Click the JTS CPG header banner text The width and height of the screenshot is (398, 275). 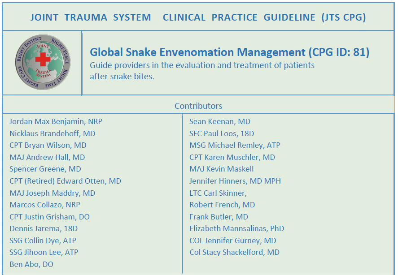pos(198,17)
